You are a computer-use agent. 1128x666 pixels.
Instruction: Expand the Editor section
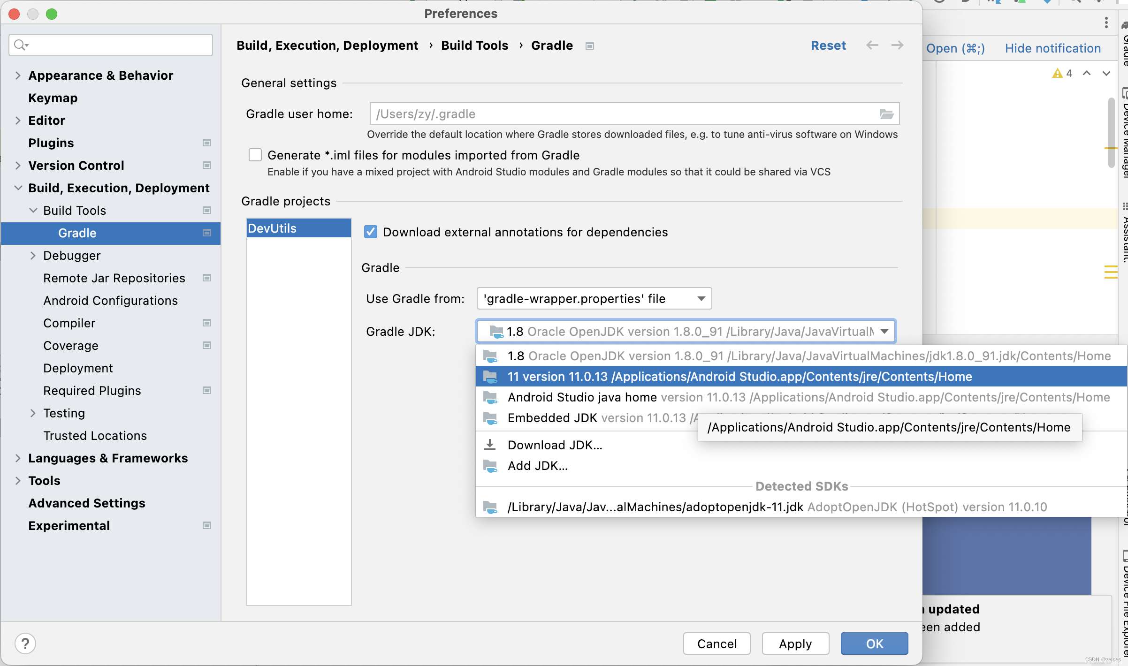coord(18,120)
